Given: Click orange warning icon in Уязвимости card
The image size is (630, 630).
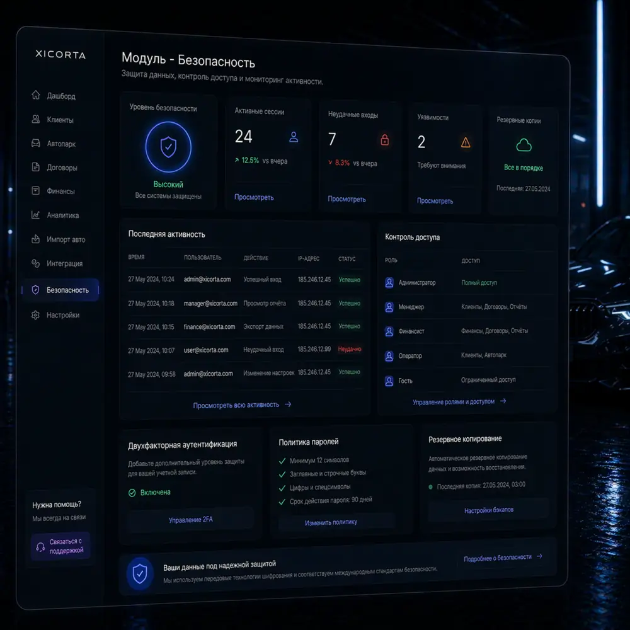Looking at the screenshot, I should point(466,142).
